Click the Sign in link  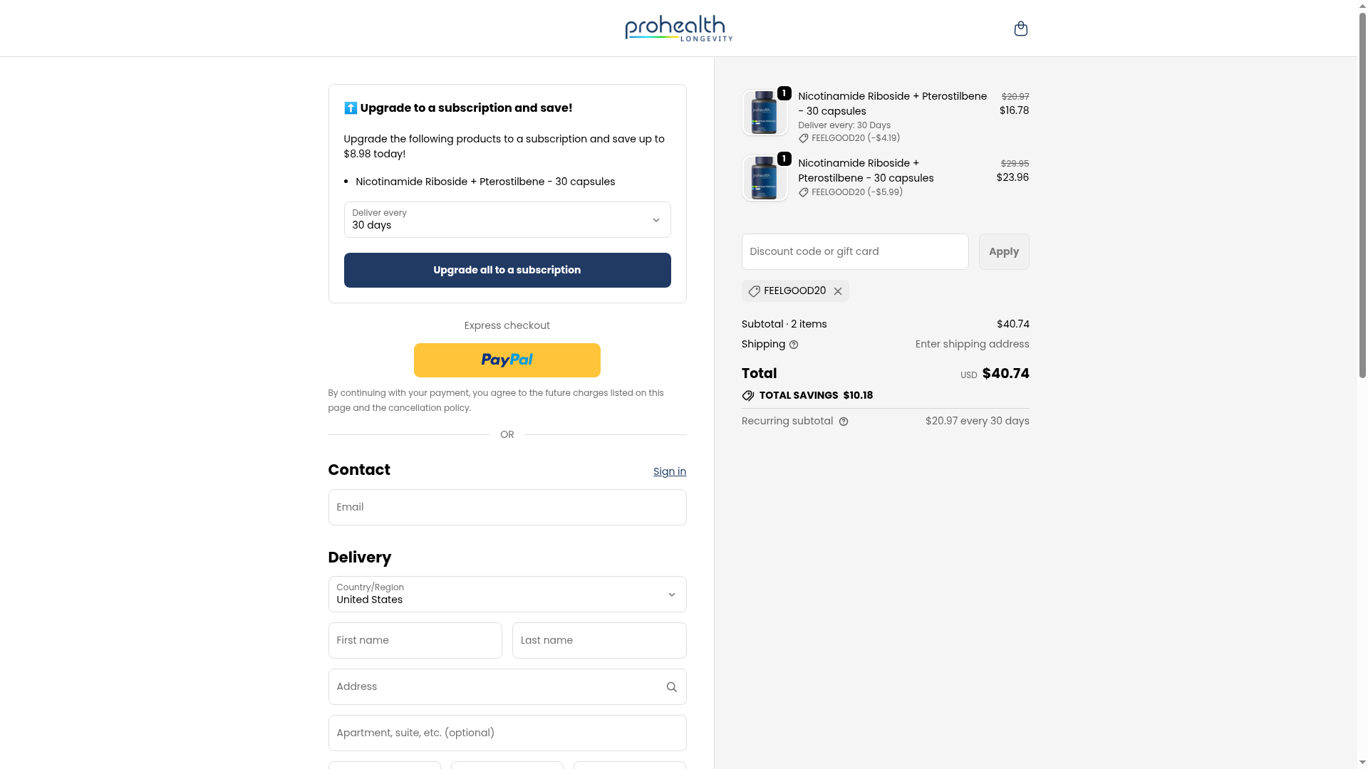(669, 471)
